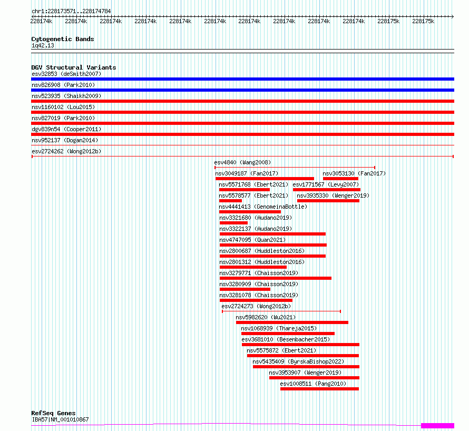Click the esv1771567 (Levy2007) label
This screenshot has height=431, width=469.
point(326,184)
